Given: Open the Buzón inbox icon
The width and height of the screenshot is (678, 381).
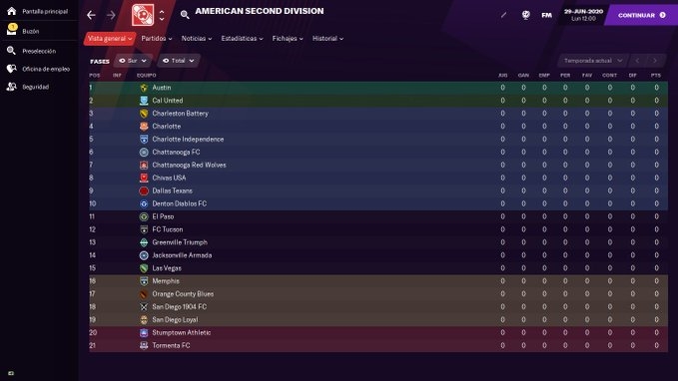Looking at the screenshot, I should click(12, 30).
